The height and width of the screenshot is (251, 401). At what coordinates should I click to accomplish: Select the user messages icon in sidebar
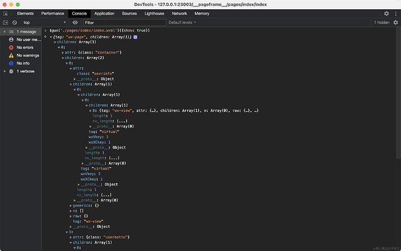(x=11, y=40)
